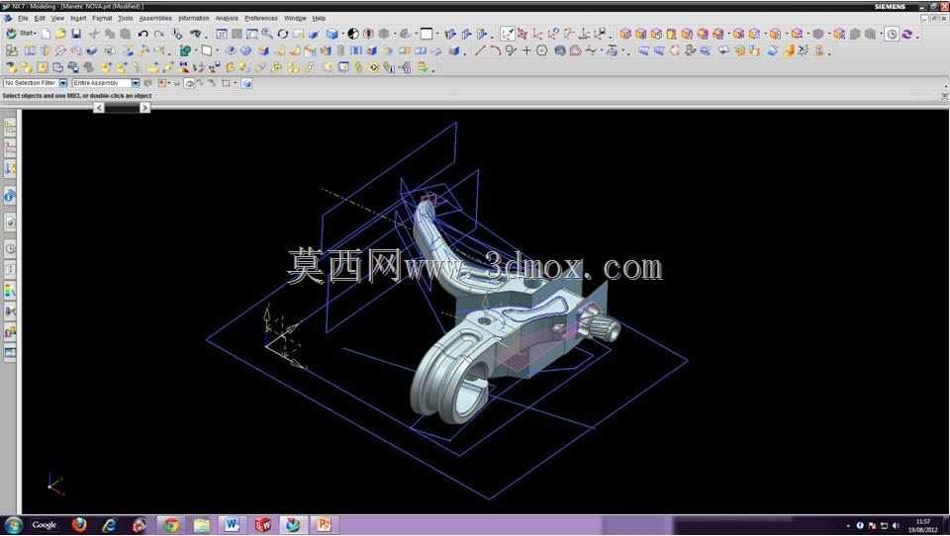Image resolution: width=950 pixels, height=536 pixels.
Task: Open the Entire Assembly scope dropdown
Action: [x=136, y=83]
